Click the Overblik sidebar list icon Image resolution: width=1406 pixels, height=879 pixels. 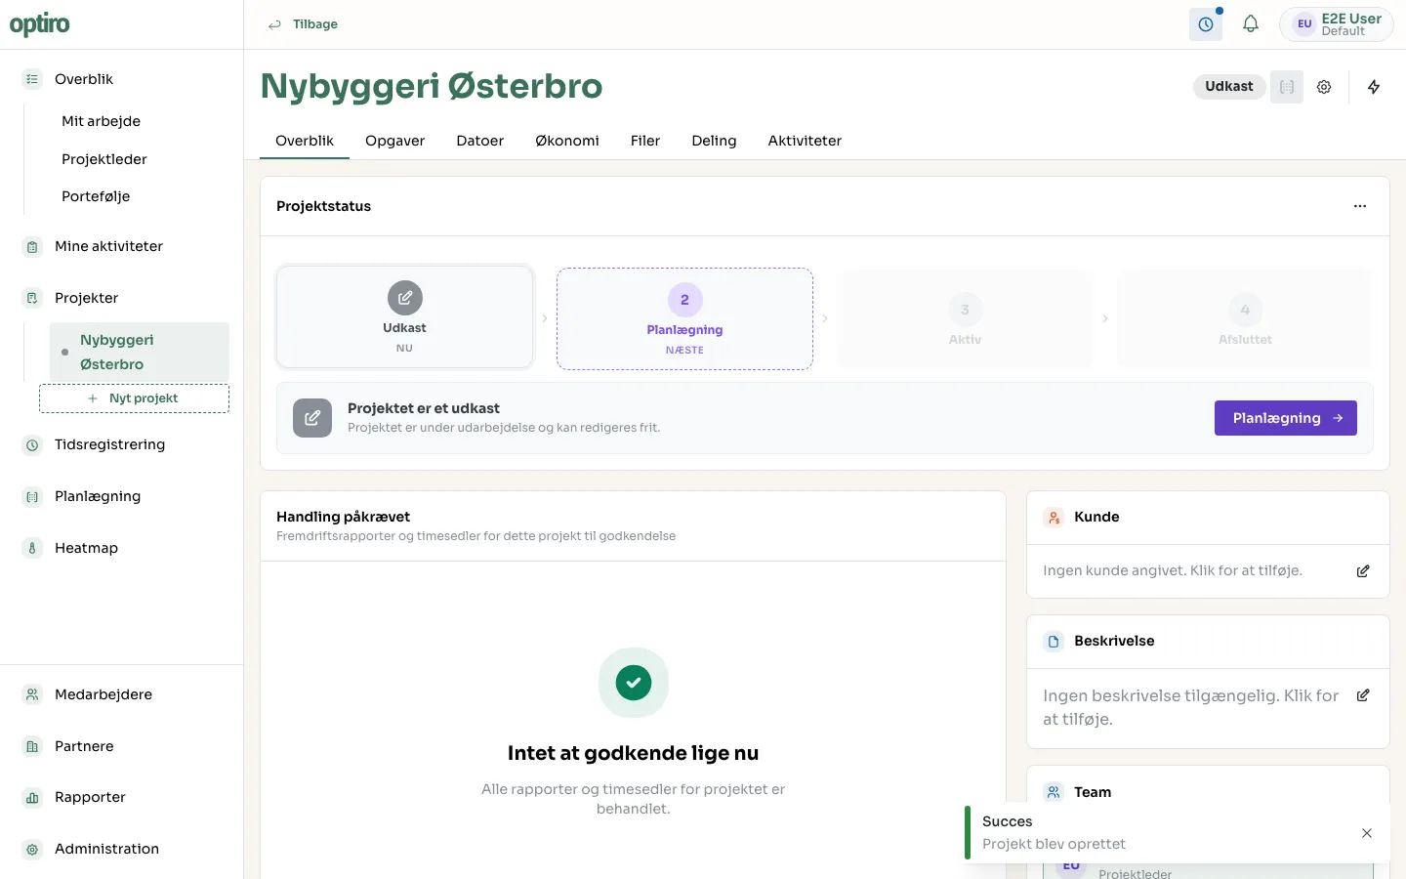pos(32,79)
